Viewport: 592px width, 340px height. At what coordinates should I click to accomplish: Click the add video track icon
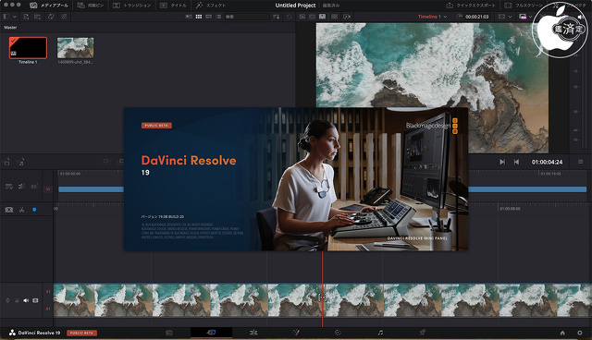[6, 162]
